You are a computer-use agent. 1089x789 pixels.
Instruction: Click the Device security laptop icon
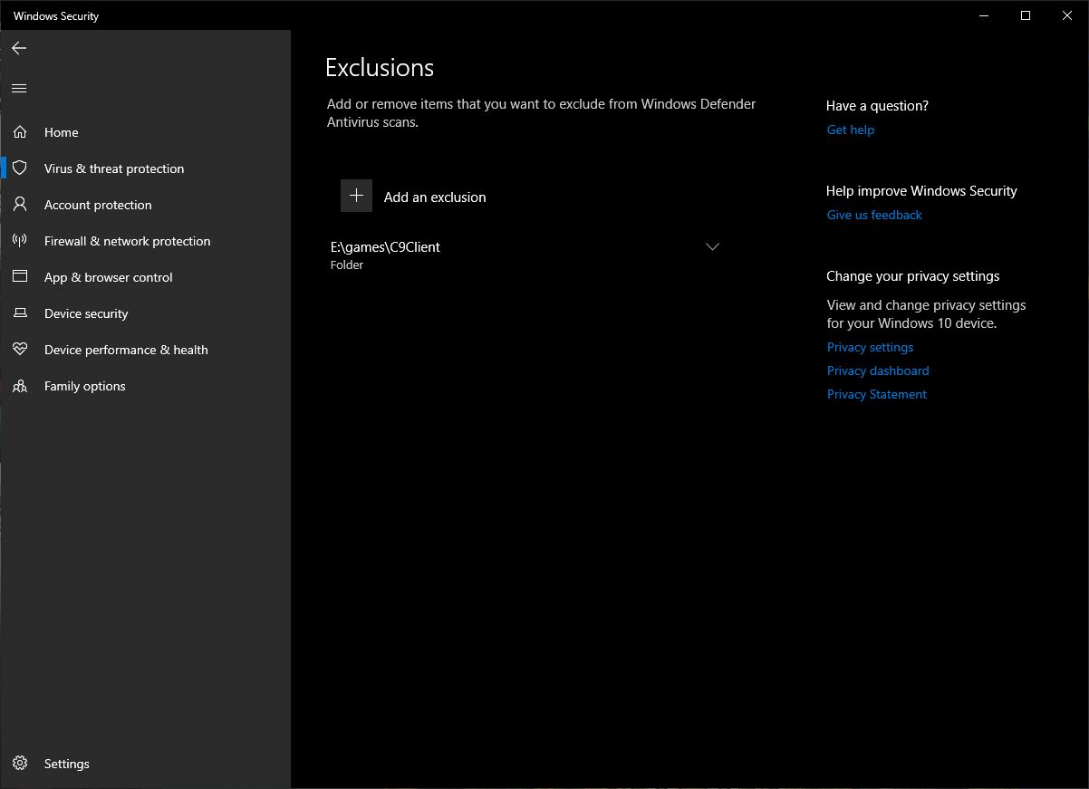tap(20, 313)
